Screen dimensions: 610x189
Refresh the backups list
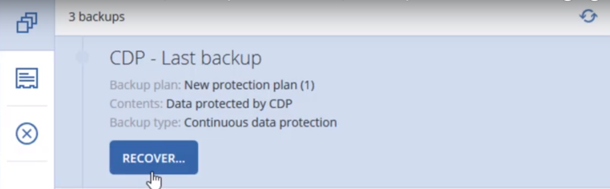[x=589, y=17]
